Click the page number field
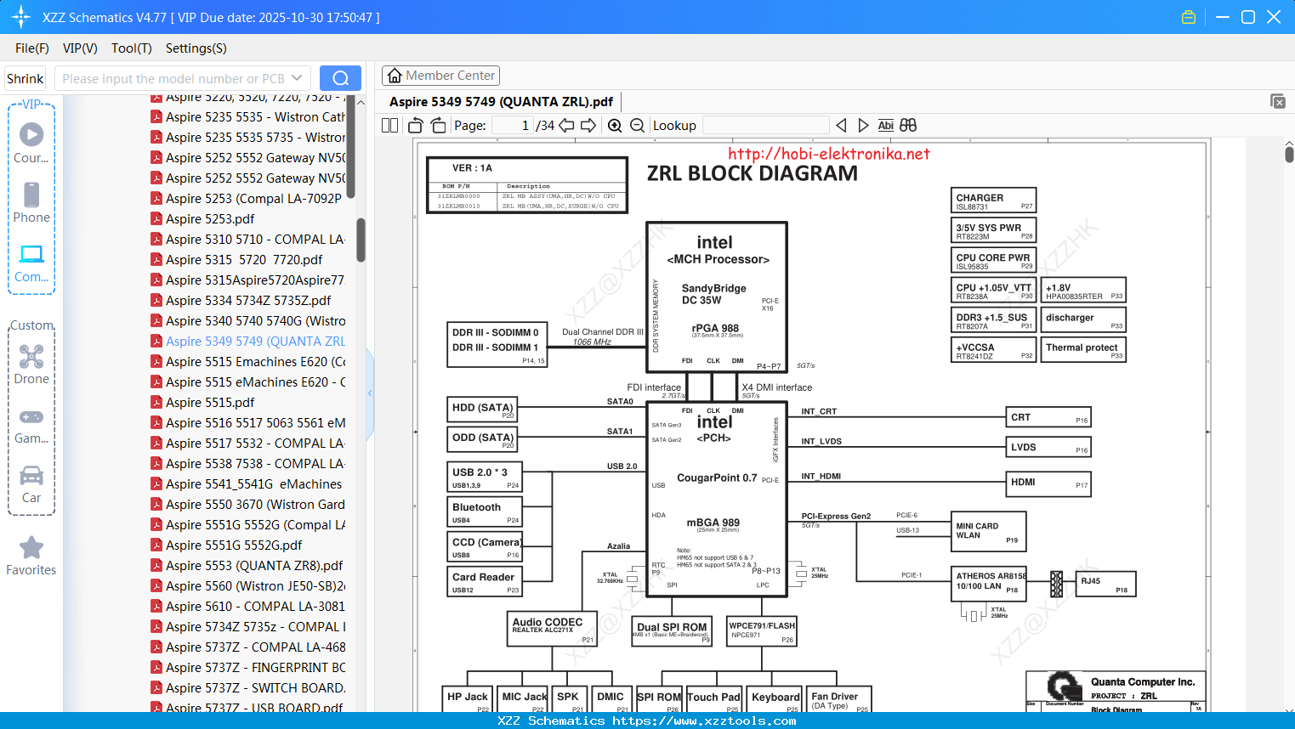This screenshot has height=729, width=1295. click(512, 126)
